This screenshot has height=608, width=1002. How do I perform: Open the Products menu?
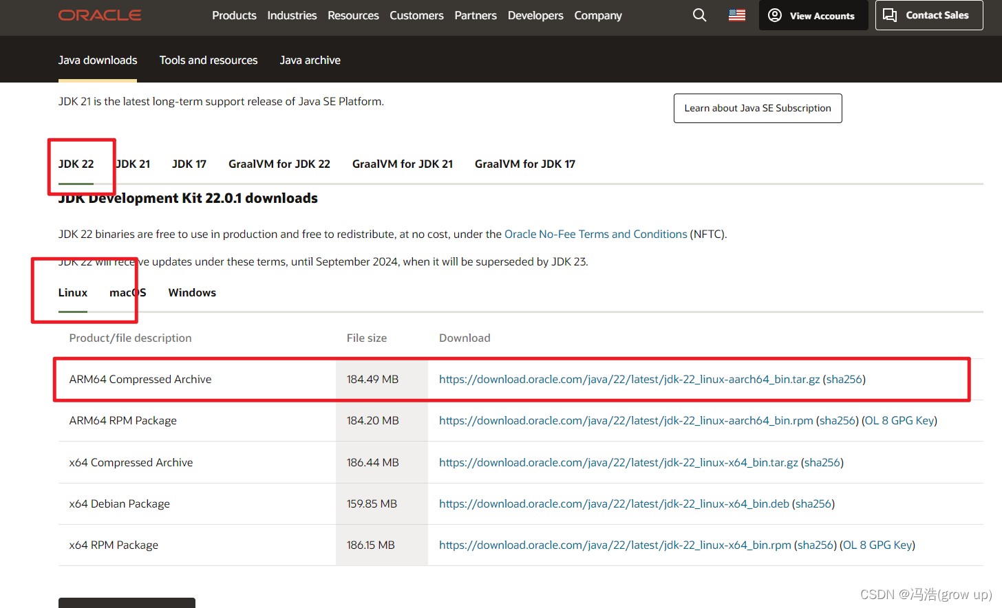coord(234,15)
